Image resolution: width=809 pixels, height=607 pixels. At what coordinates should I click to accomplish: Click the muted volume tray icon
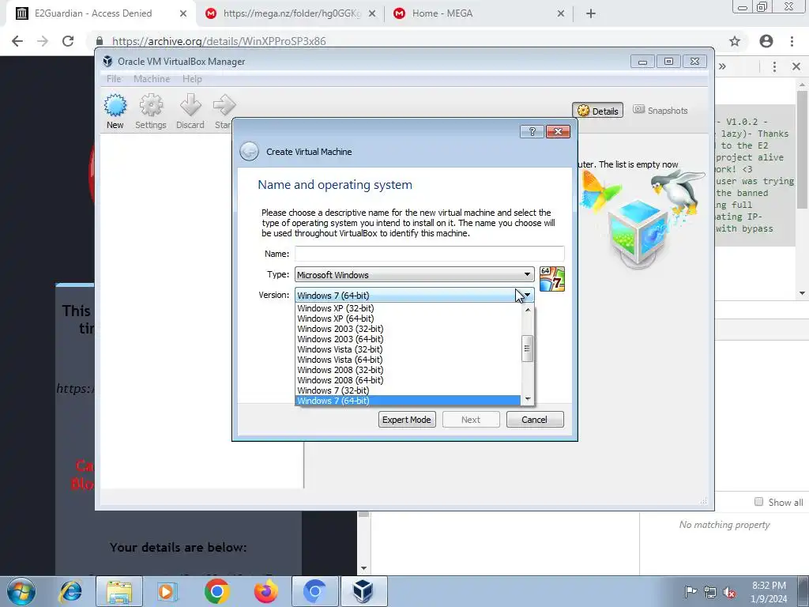(x=729, y=593)
